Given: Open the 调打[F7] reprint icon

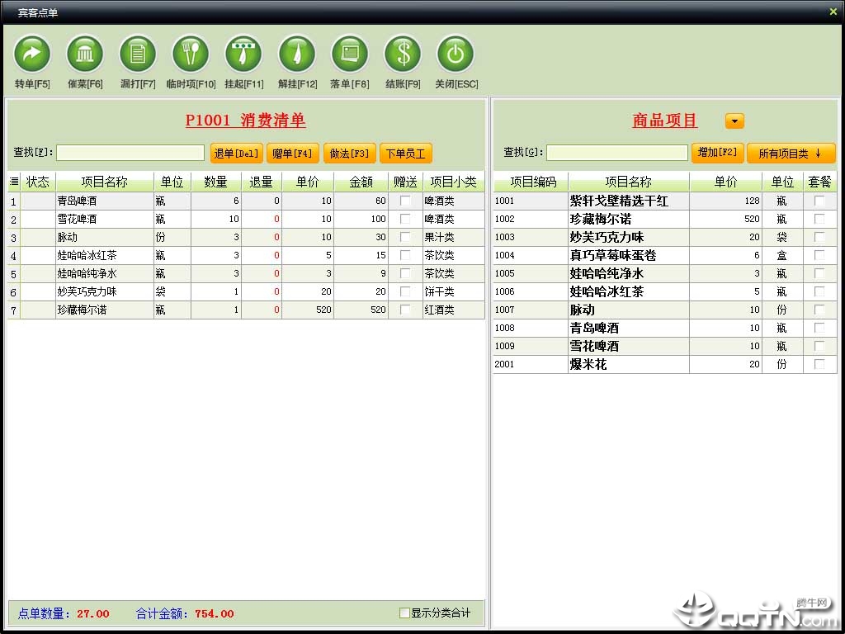Looking at the screenshot, I should (138, 54).
